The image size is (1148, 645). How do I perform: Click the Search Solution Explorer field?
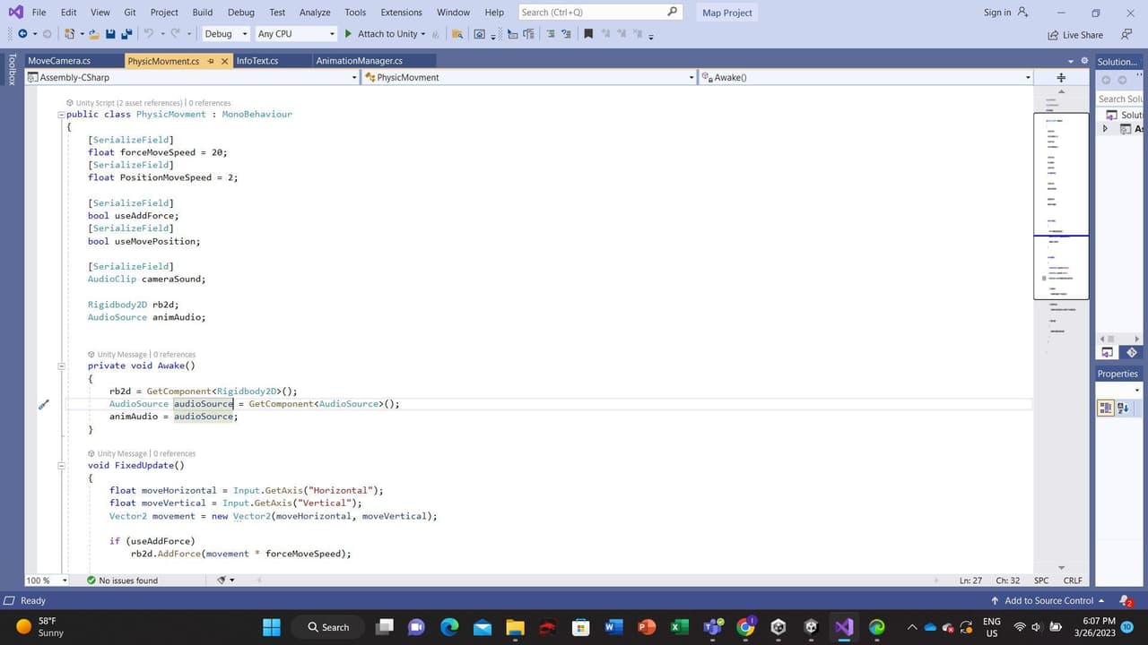click(1120, 99)
